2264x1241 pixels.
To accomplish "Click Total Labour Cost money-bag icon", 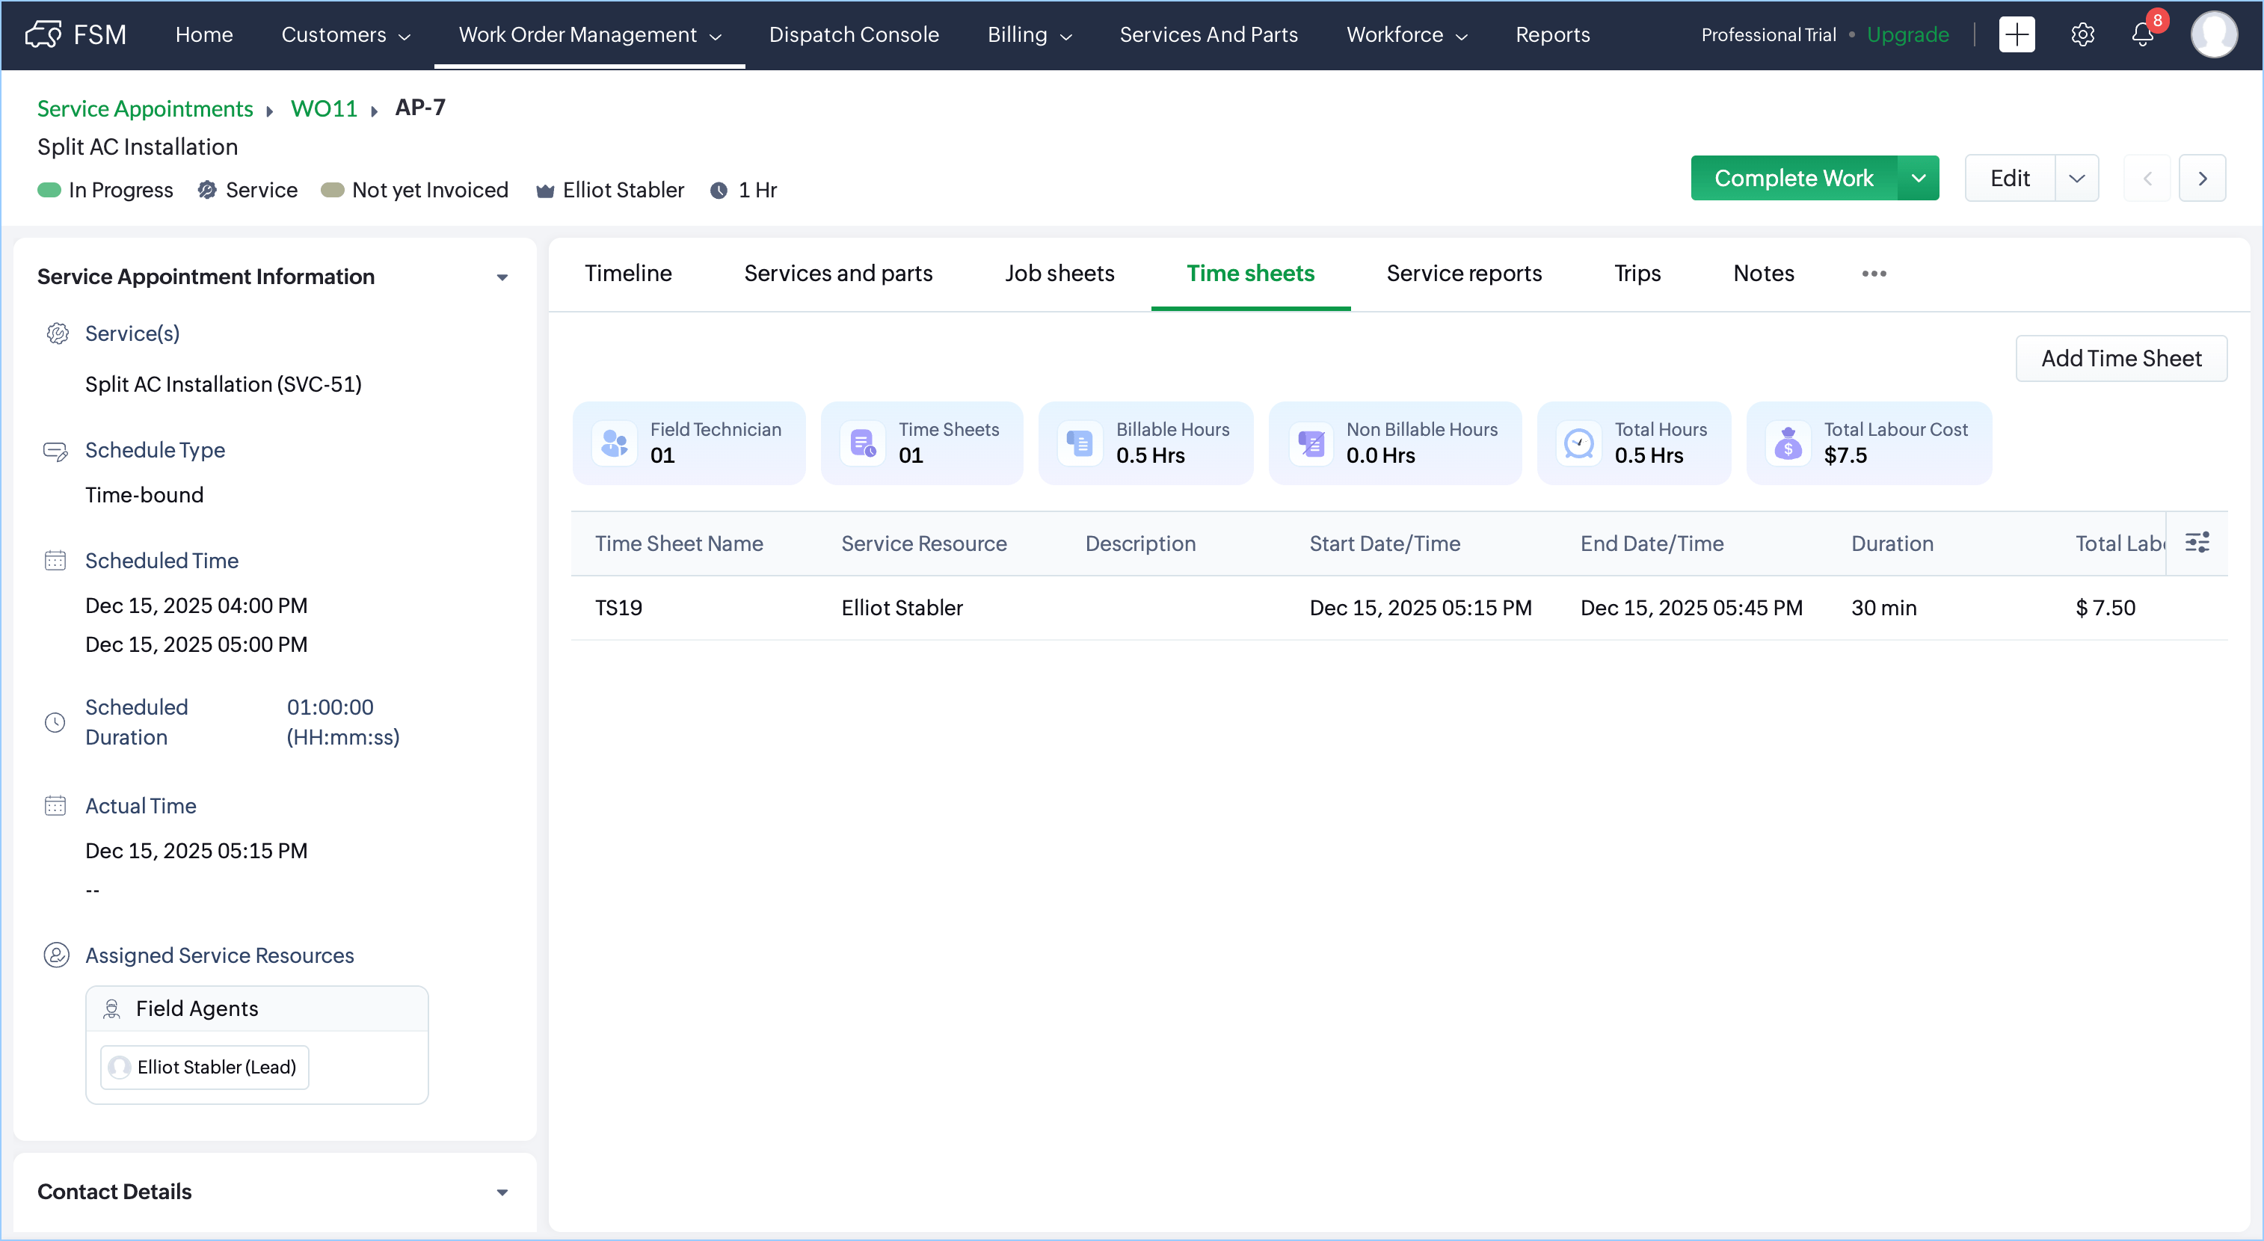I will [1788, 443].
